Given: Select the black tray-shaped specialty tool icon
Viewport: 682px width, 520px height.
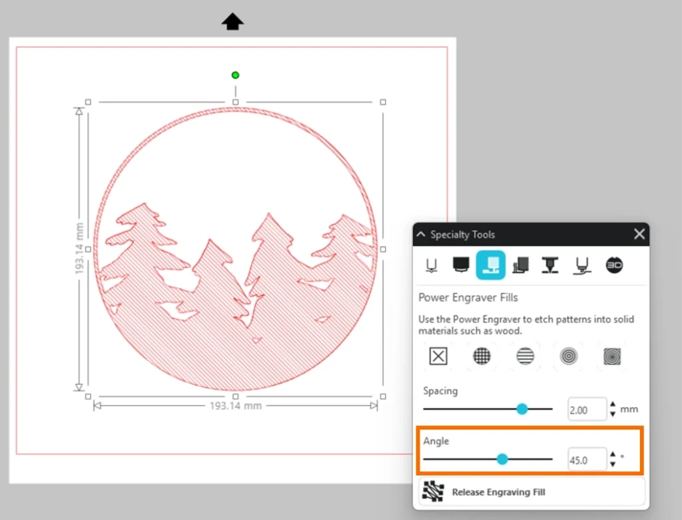Looking at the screenshot, I should click(x=461, y=265).
